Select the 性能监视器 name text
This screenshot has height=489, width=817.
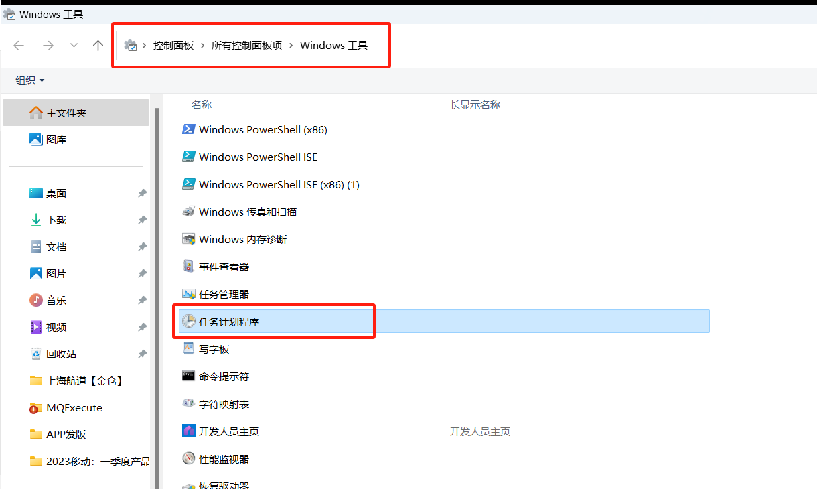224,459
